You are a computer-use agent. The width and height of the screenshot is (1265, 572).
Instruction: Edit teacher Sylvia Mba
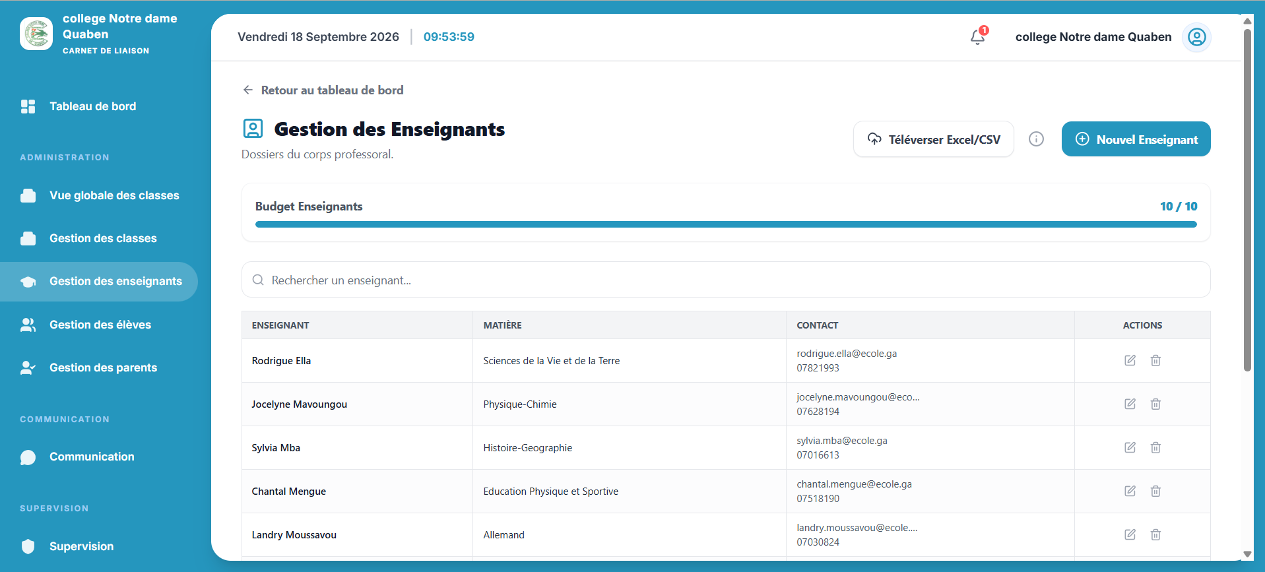[x=1130, y=447]
